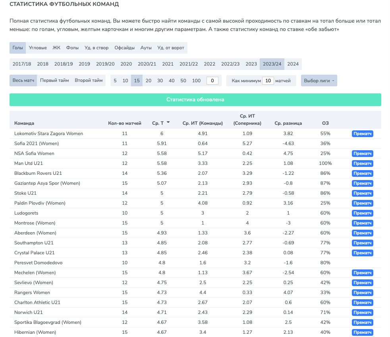Viewport: 390px width, 337px height.
Task: Open Прематч for Aberdeen (Women)
Action: click(362, 233)
